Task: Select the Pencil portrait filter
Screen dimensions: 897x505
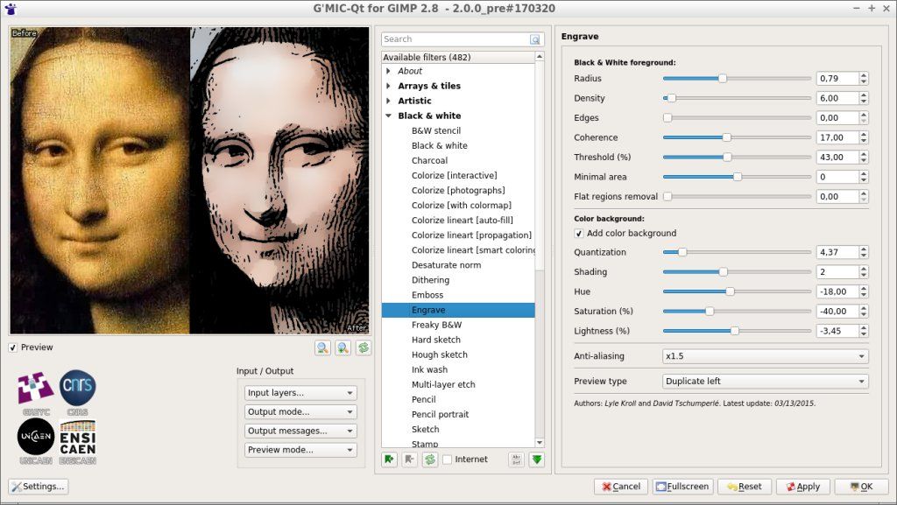Action: pos(440,414)
